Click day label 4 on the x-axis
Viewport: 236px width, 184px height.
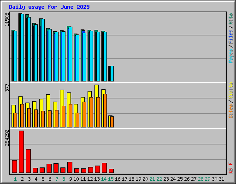(x=36, y=179)
